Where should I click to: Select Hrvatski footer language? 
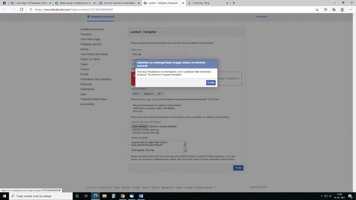click(136, 187)
